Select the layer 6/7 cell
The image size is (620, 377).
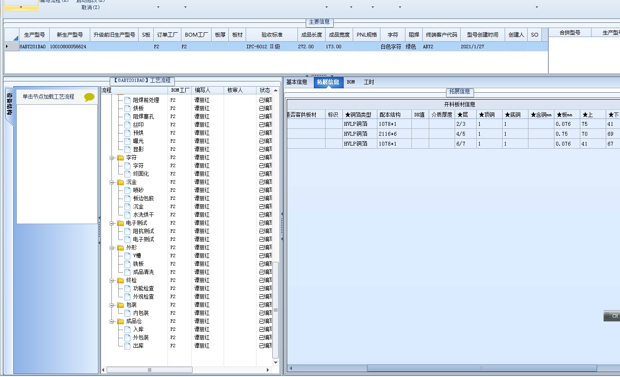click(465, 144)
